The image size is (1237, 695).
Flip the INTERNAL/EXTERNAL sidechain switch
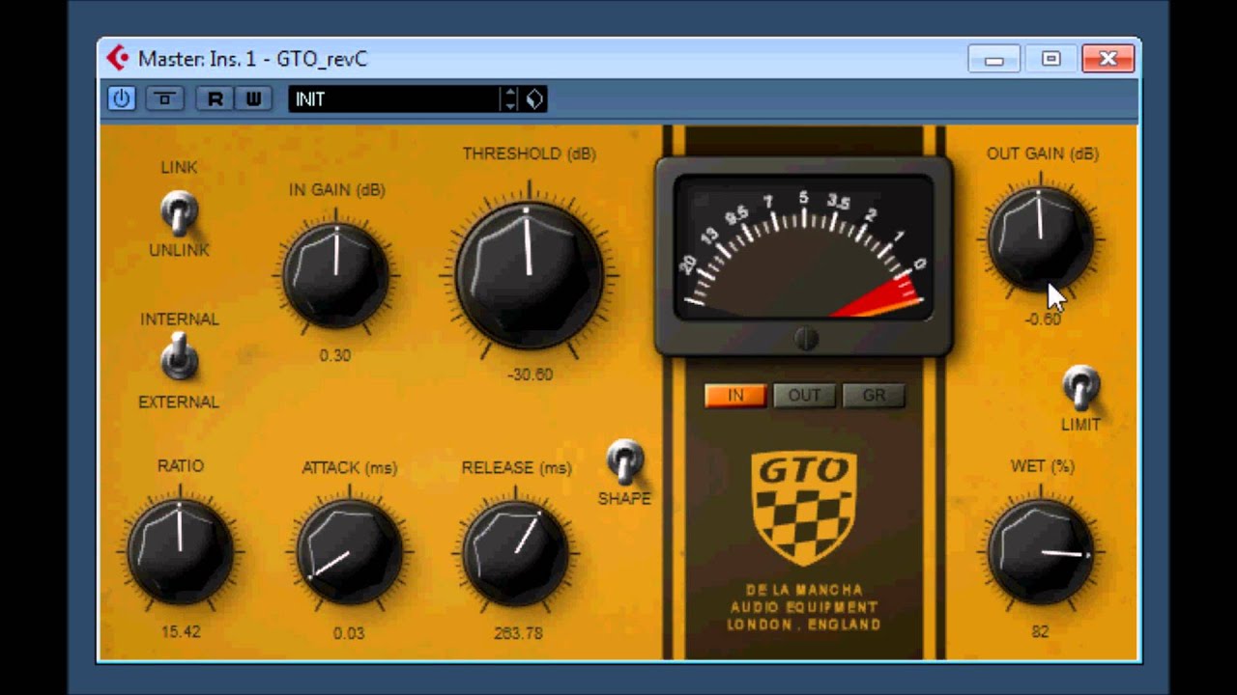178,358
